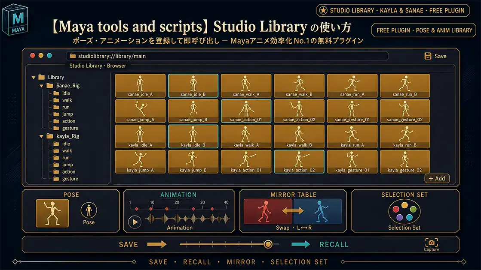Image resolution: width=481 pixels, height=270 pixels.
Task: Select the sanae_idle_A pose thumbnail
Action: 140,86
